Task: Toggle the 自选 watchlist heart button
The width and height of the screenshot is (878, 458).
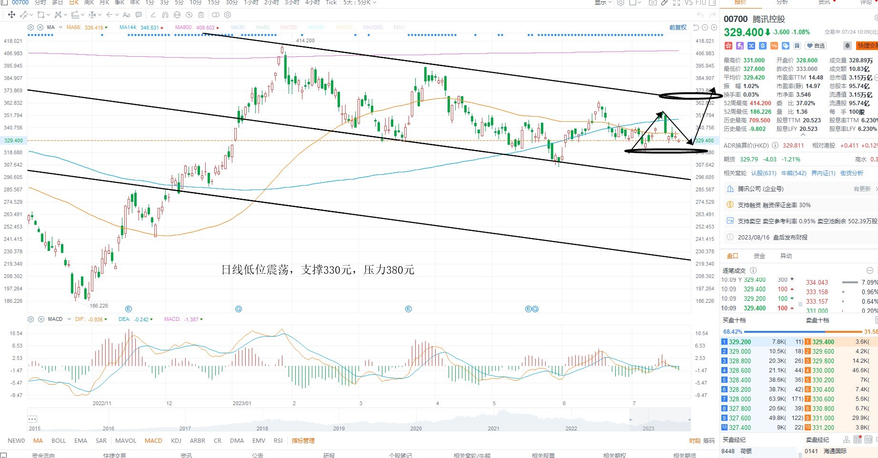Action: tap(816, 46)
